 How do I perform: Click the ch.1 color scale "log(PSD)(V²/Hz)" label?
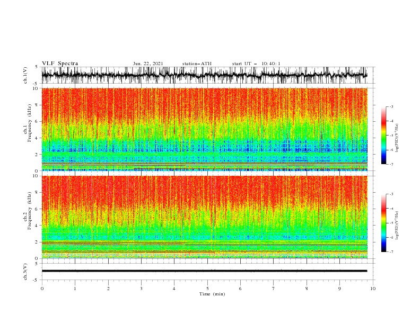(x=397, y=138)
